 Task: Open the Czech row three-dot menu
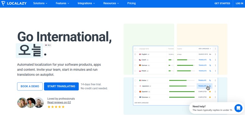pyautogui.click(x=215, y=60)
